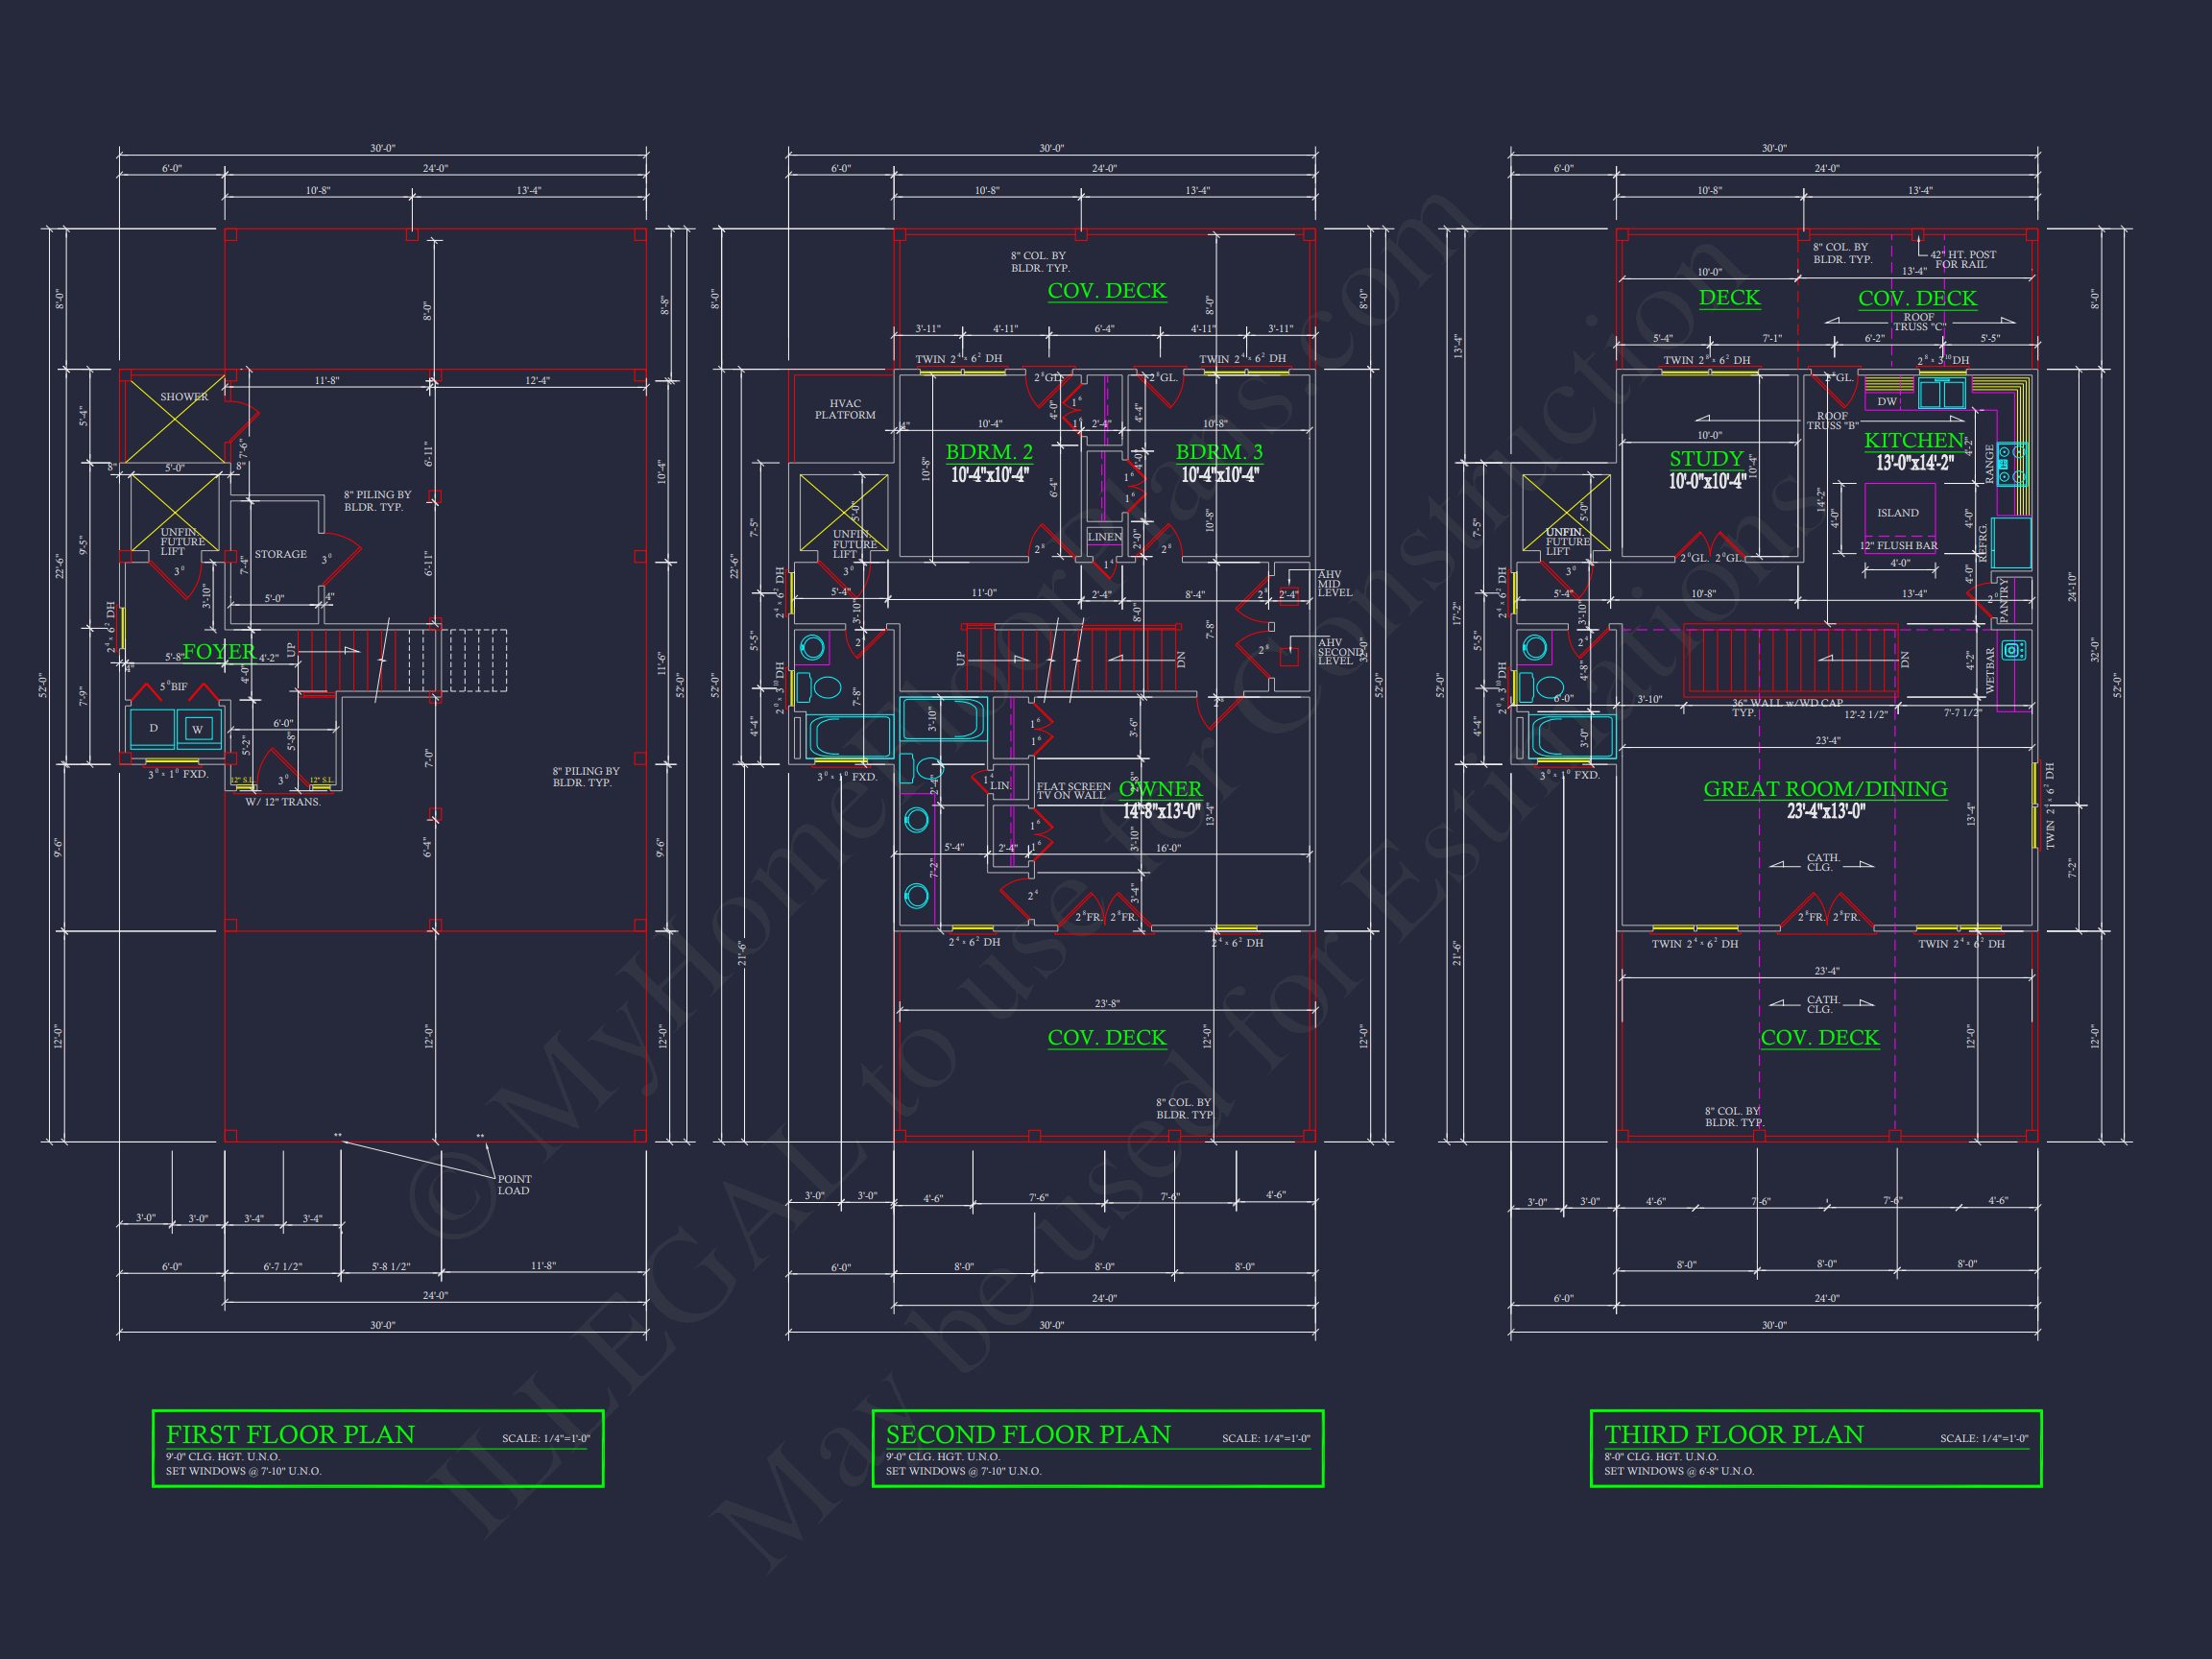Image resolution: width=2212 pixels, height=1659 pixels.
Task: Click the ISLAND label in kitchen
Action: 1898,513
